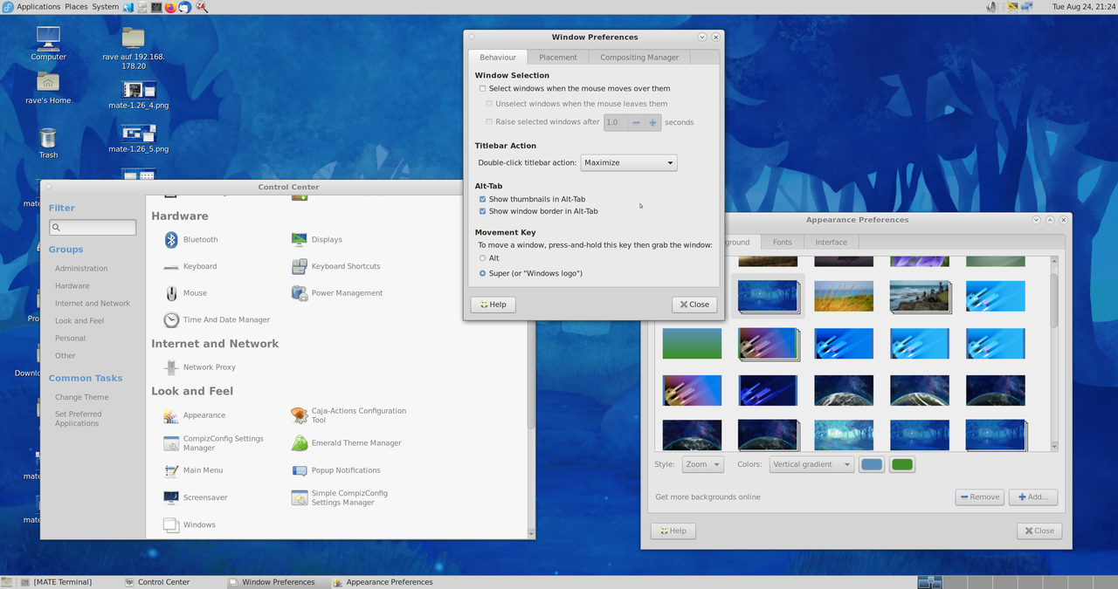Switch to the Compositing Manager tab
Screen dimensions: 1118x589
[x=638, y=58]
